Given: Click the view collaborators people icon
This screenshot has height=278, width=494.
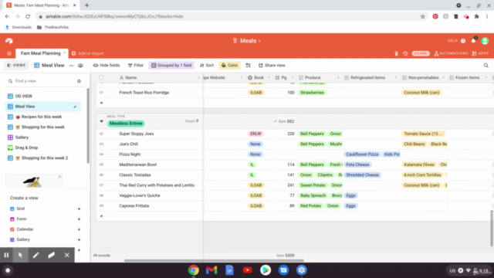Looking at the screenshot, I should (80, 66).
